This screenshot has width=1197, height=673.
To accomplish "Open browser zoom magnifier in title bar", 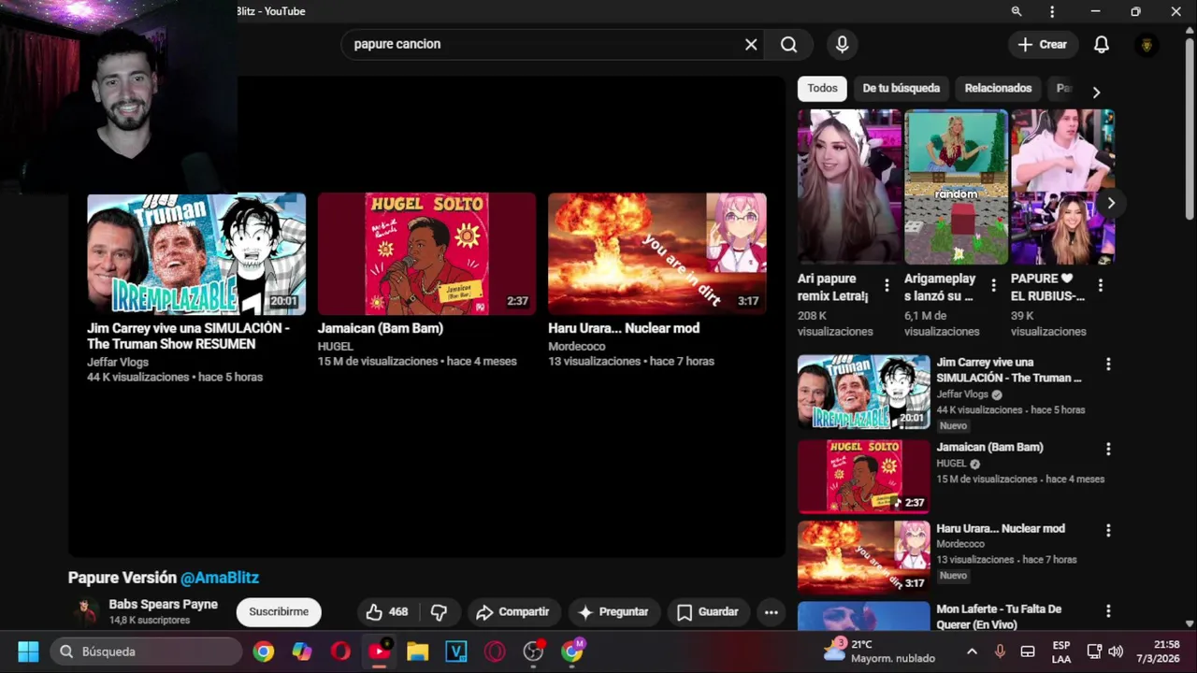I will [x=1017, y=11].
